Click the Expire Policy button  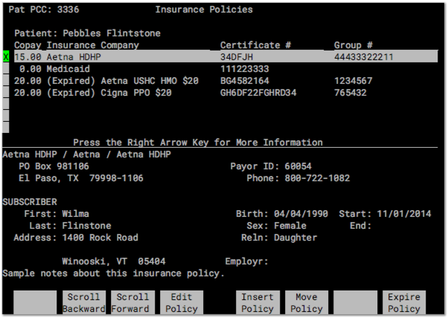tap(404, 302)
